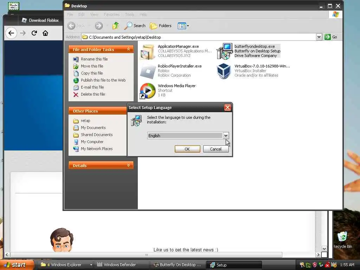Click the Forward navigation arrow in Explorer
Screen dimensions: 360x270
pos(99,26)
